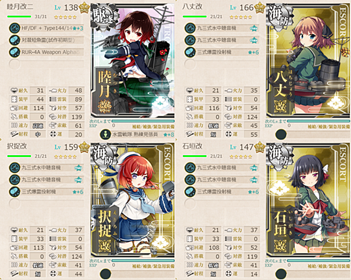Click the marriage ring badge by Lv 166
This screenshot has height=280, width=351.
point(260,8)
